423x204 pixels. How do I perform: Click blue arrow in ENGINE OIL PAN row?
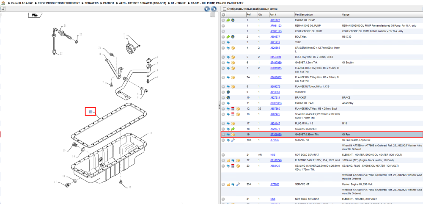(x=228, y=103)
